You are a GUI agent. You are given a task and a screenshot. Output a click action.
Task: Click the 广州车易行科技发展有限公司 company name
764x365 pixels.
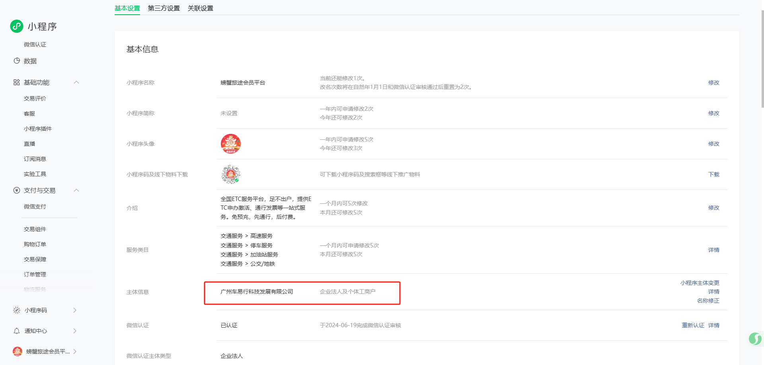pos(257,292)
